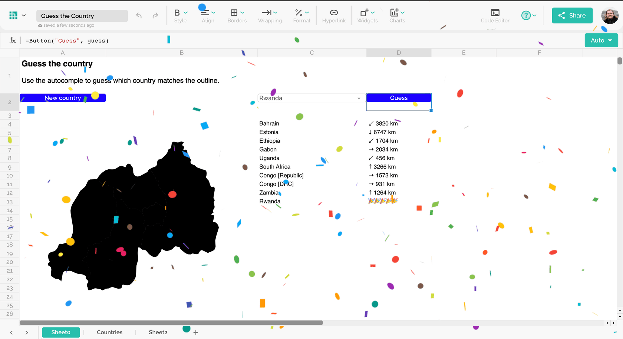Expand the Align dropdown chevron
Image resolution: width=623 pixels, height=339 pixels.
tap(214, 13)
